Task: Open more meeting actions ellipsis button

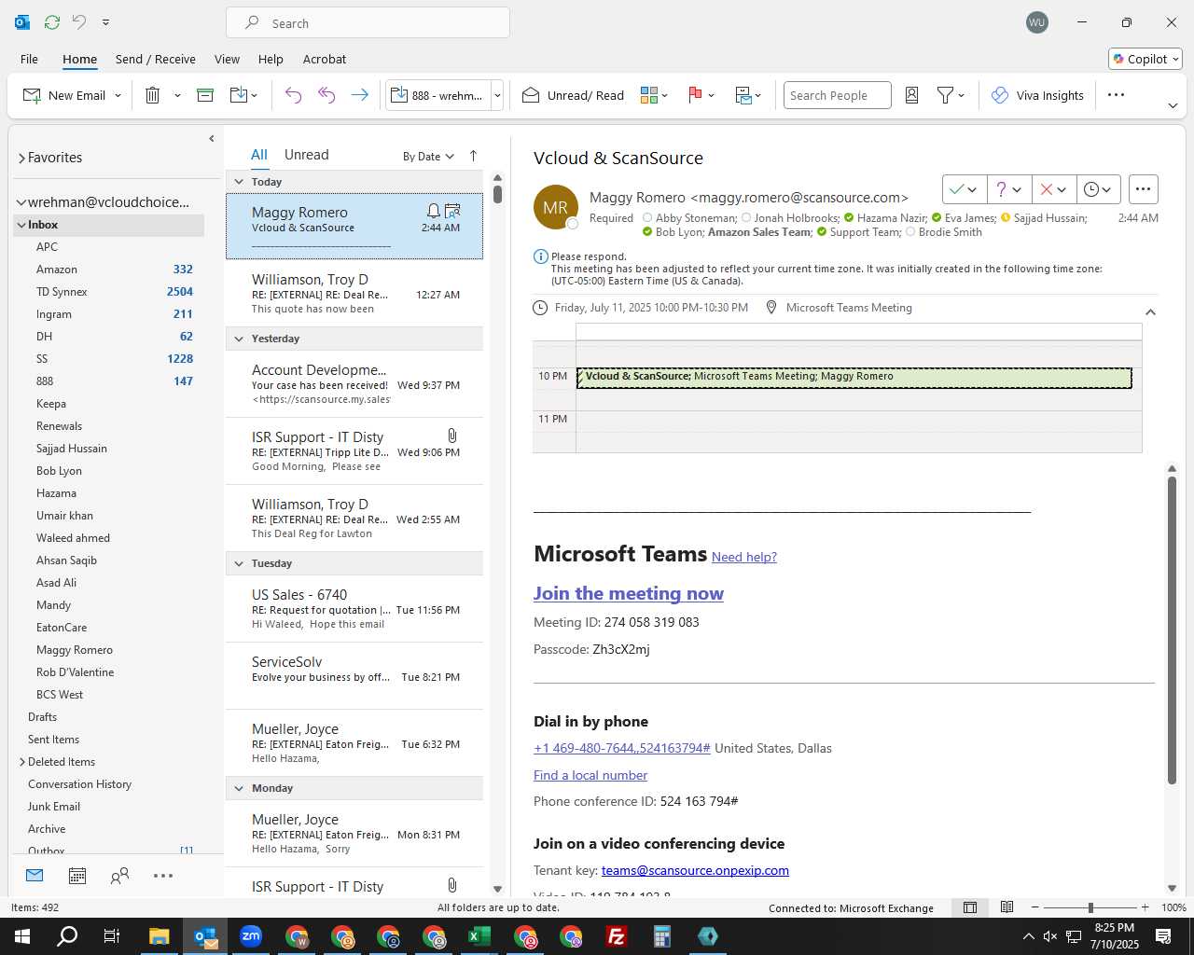Action: (x=1143, y=189)
